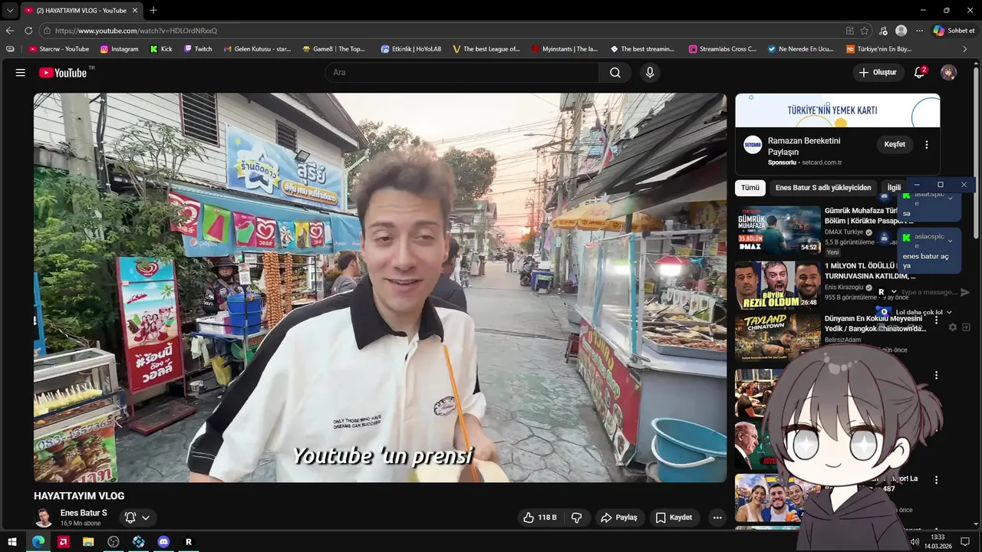This screenshot has width=982, height=552.
Task: Expand the bookmarks bar overflow chevron
Action: click(x=965, y=49)
